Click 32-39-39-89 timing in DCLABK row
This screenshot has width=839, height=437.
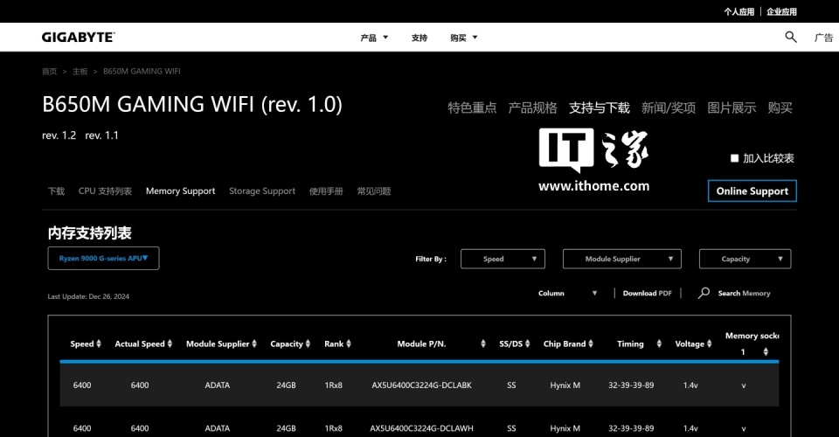pyautogui.click(x=631, y=385)
